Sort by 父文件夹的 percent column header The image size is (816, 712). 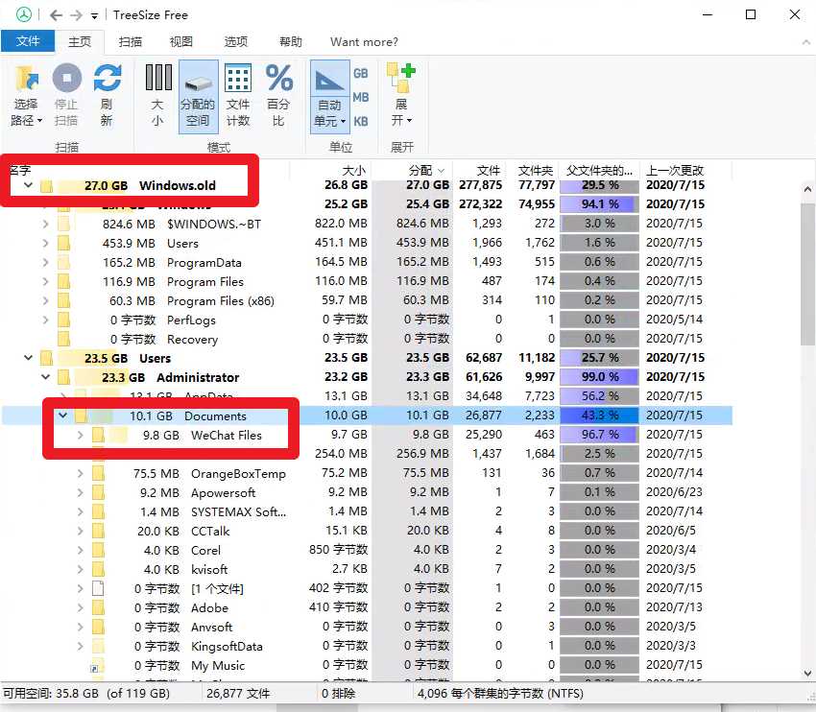(x=599, y=170)
